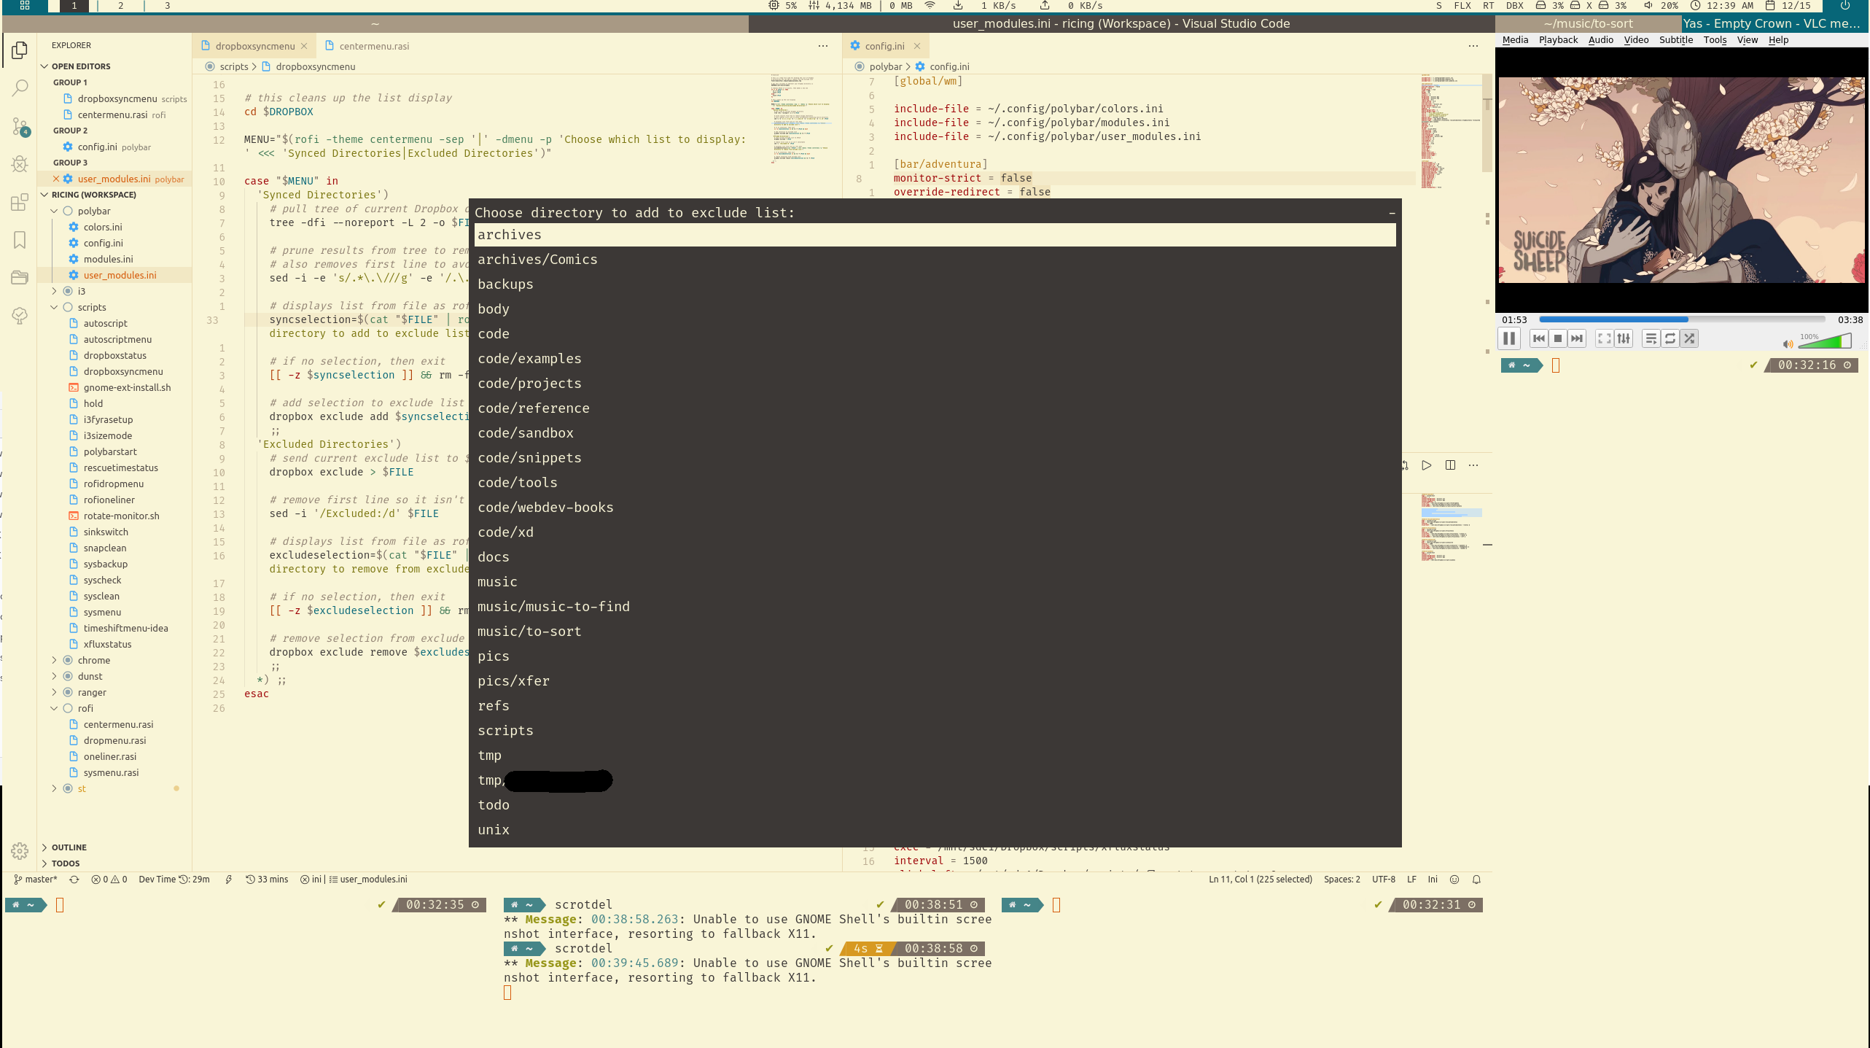The height and width of the screenshot is (1048, 1870).
Task: Open sysmenu.rasi file in explorer
Action: [111, 772]
